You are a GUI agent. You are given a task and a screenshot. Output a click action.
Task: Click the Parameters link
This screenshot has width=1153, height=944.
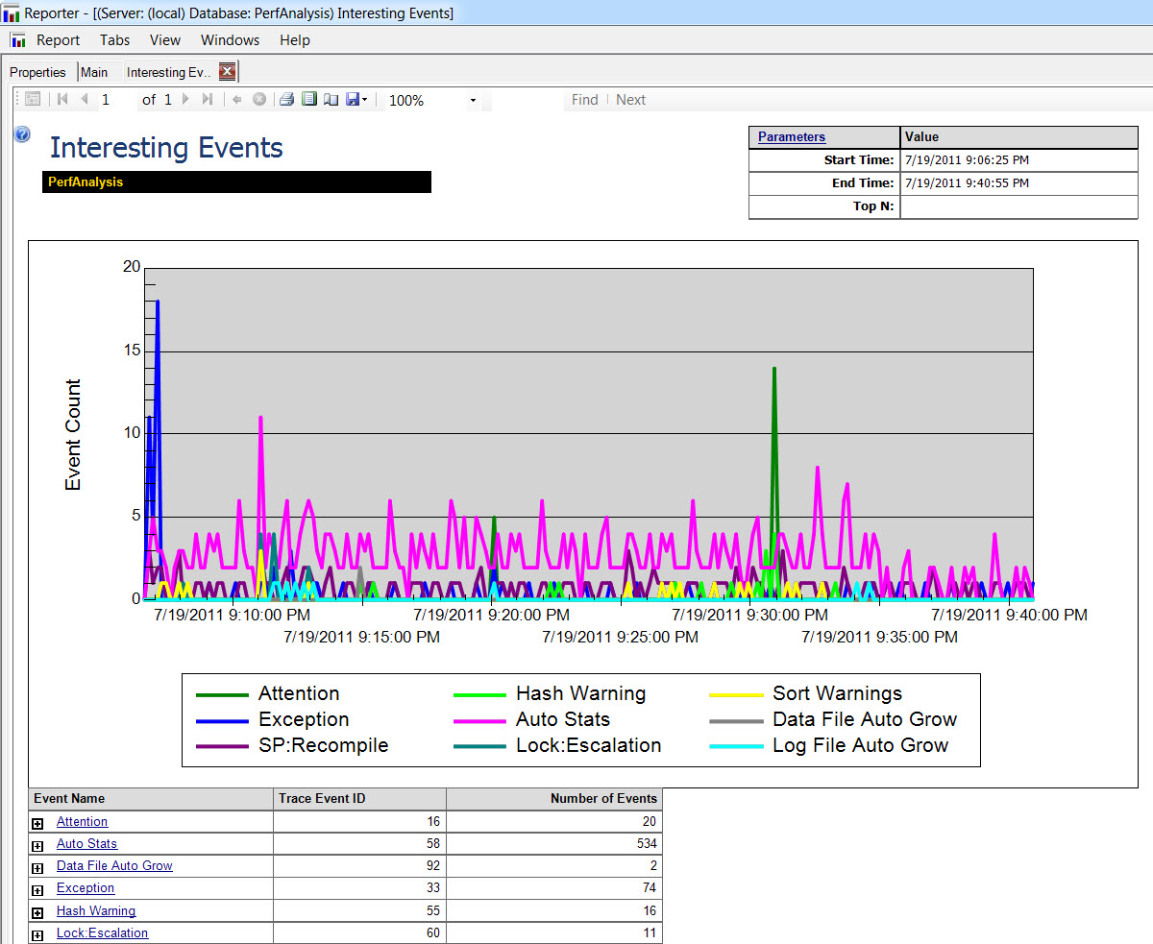[792, 137]
